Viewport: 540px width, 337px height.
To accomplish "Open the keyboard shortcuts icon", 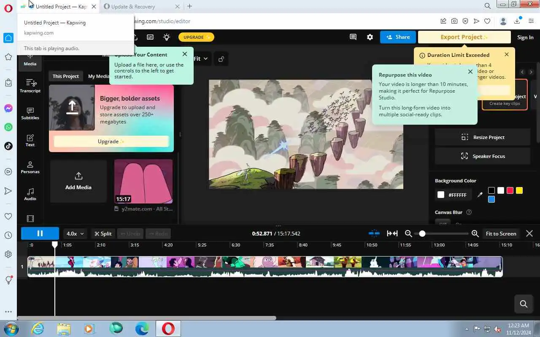I will coord(150,37).
